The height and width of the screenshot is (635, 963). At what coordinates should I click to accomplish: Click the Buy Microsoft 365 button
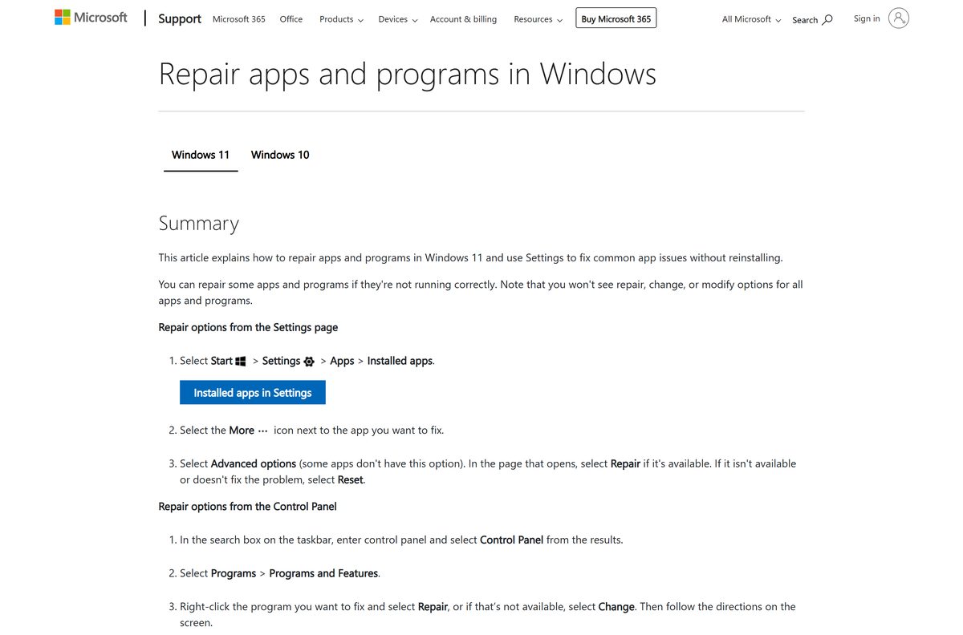click(x=616, y=18)
